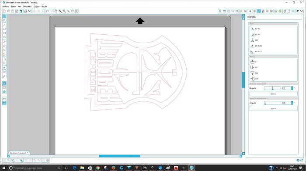
Task: Adjust the upper Ángulo slider
Action: point(272,88)
